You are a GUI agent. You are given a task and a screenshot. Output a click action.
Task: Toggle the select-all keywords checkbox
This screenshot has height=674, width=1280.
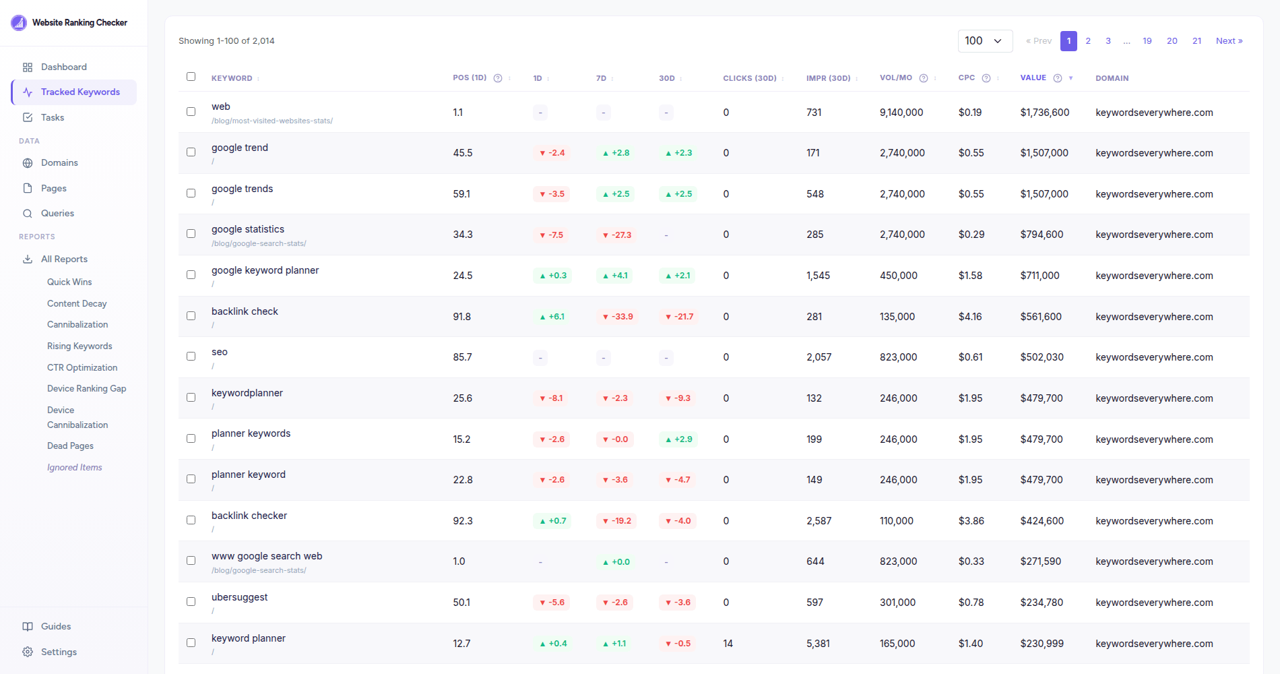pyautogui.click(x=191, y=77)
